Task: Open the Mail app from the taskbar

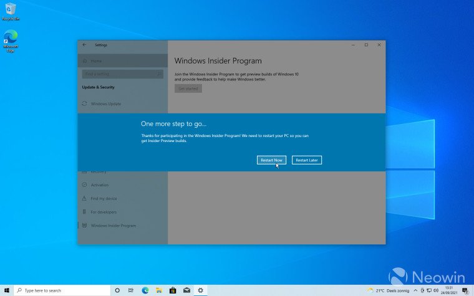Action: click(x=187, y=290)
